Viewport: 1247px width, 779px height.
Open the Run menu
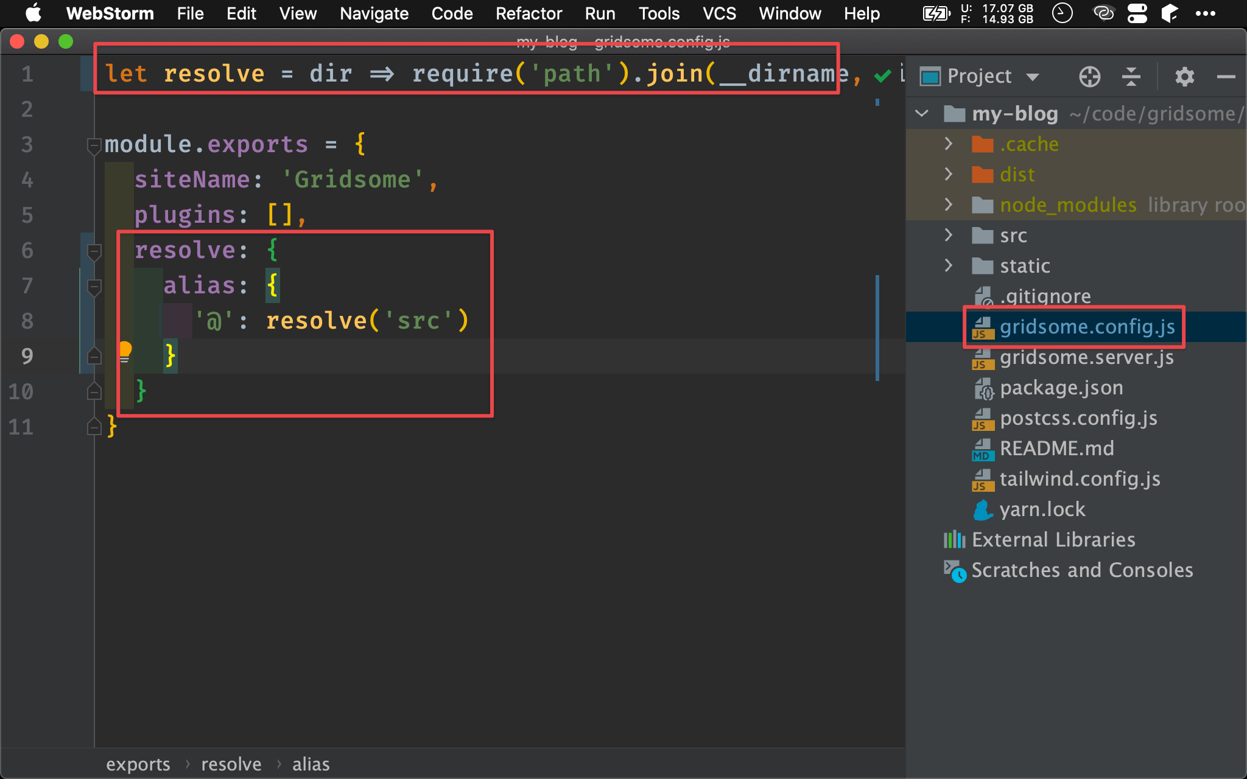(600, 13)
